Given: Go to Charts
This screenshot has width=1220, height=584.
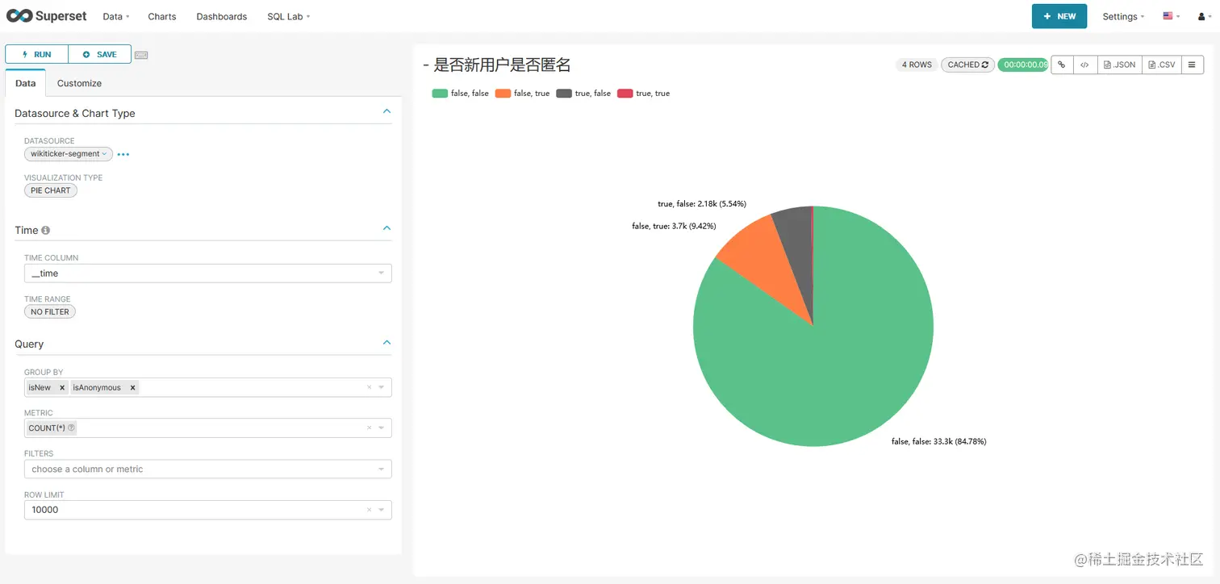Looking at the screenshot, I should (162, 16).
